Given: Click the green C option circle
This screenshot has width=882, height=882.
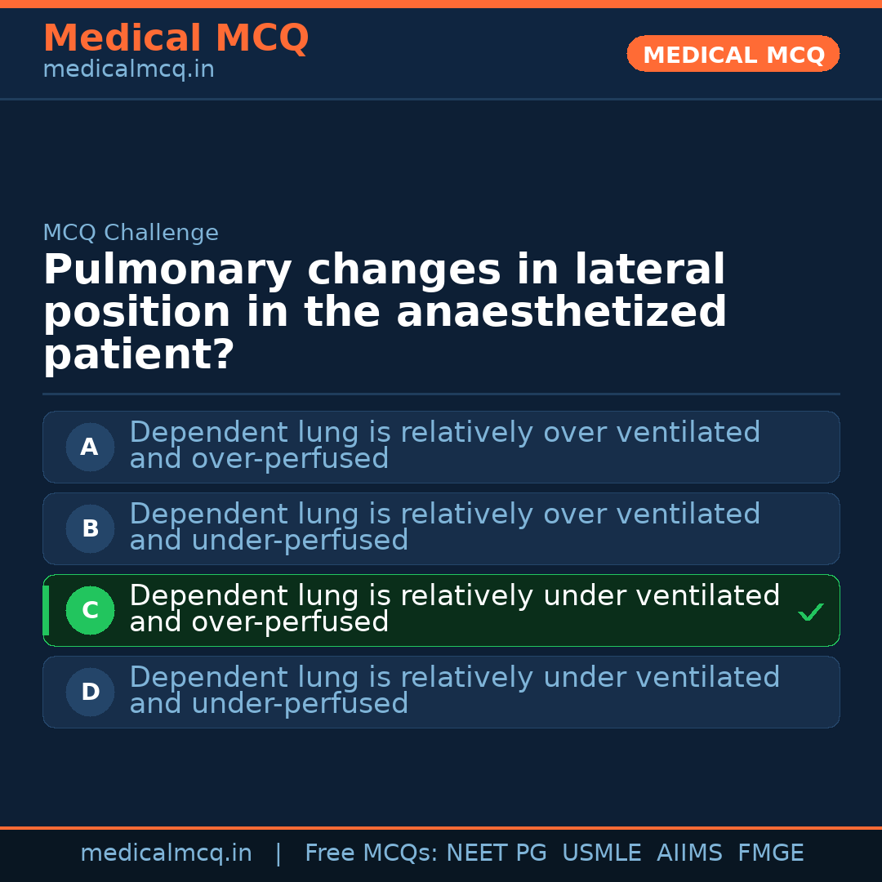Looking at the screenshot, I should click(90, 610).
